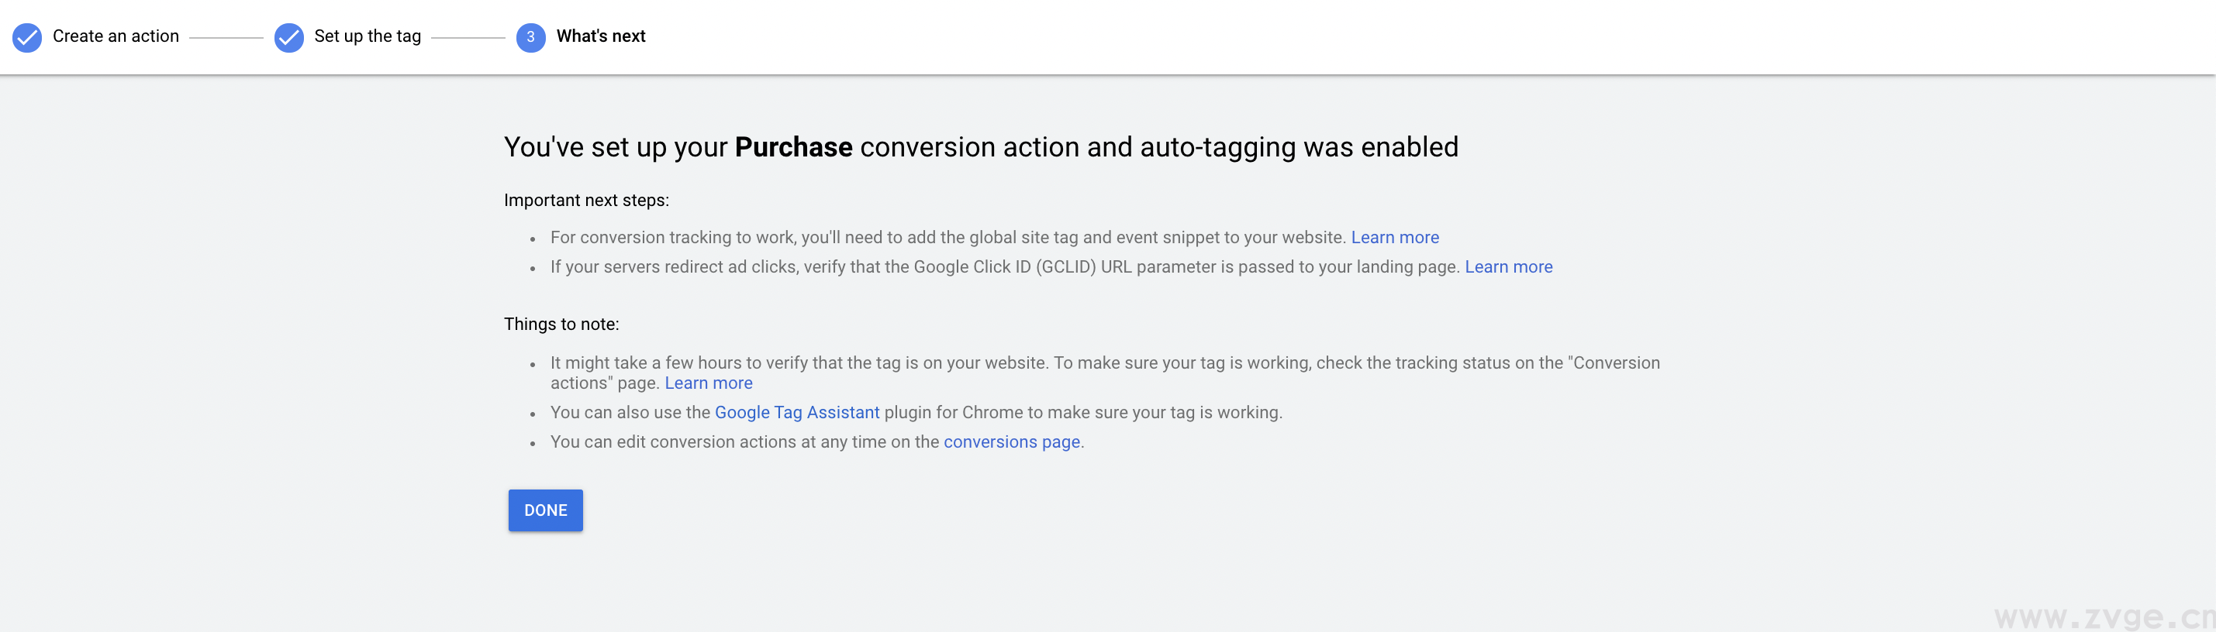The image size is (2216, 632).
Task: Select the What's next step label
Action: pos(600,36)
